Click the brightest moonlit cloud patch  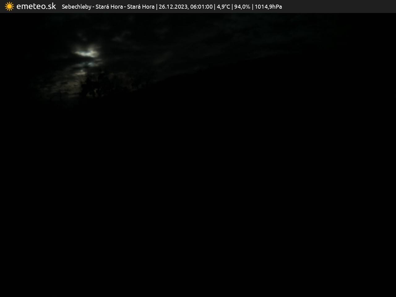coord(87,53)
